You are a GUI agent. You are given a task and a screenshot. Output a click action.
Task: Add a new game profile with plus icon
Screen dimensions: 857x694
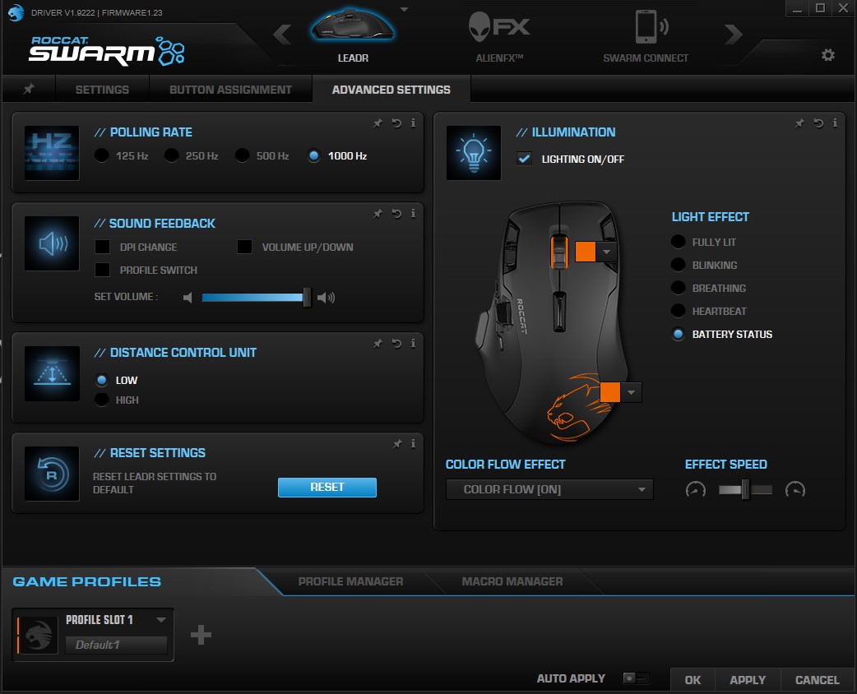(201, 635)
